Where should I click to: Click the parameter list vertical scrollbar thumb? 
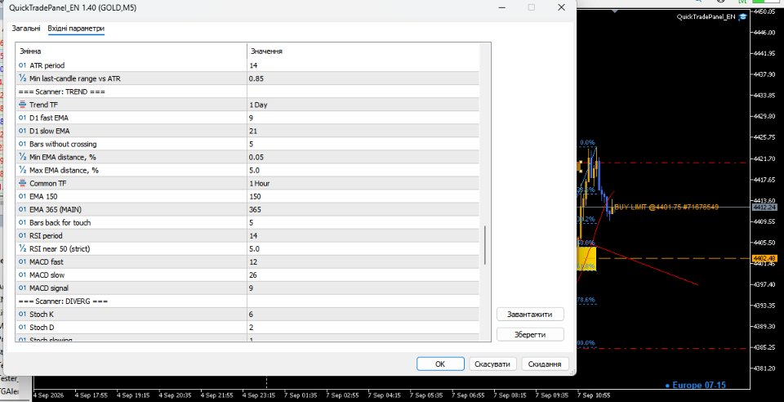pos(484,245)
